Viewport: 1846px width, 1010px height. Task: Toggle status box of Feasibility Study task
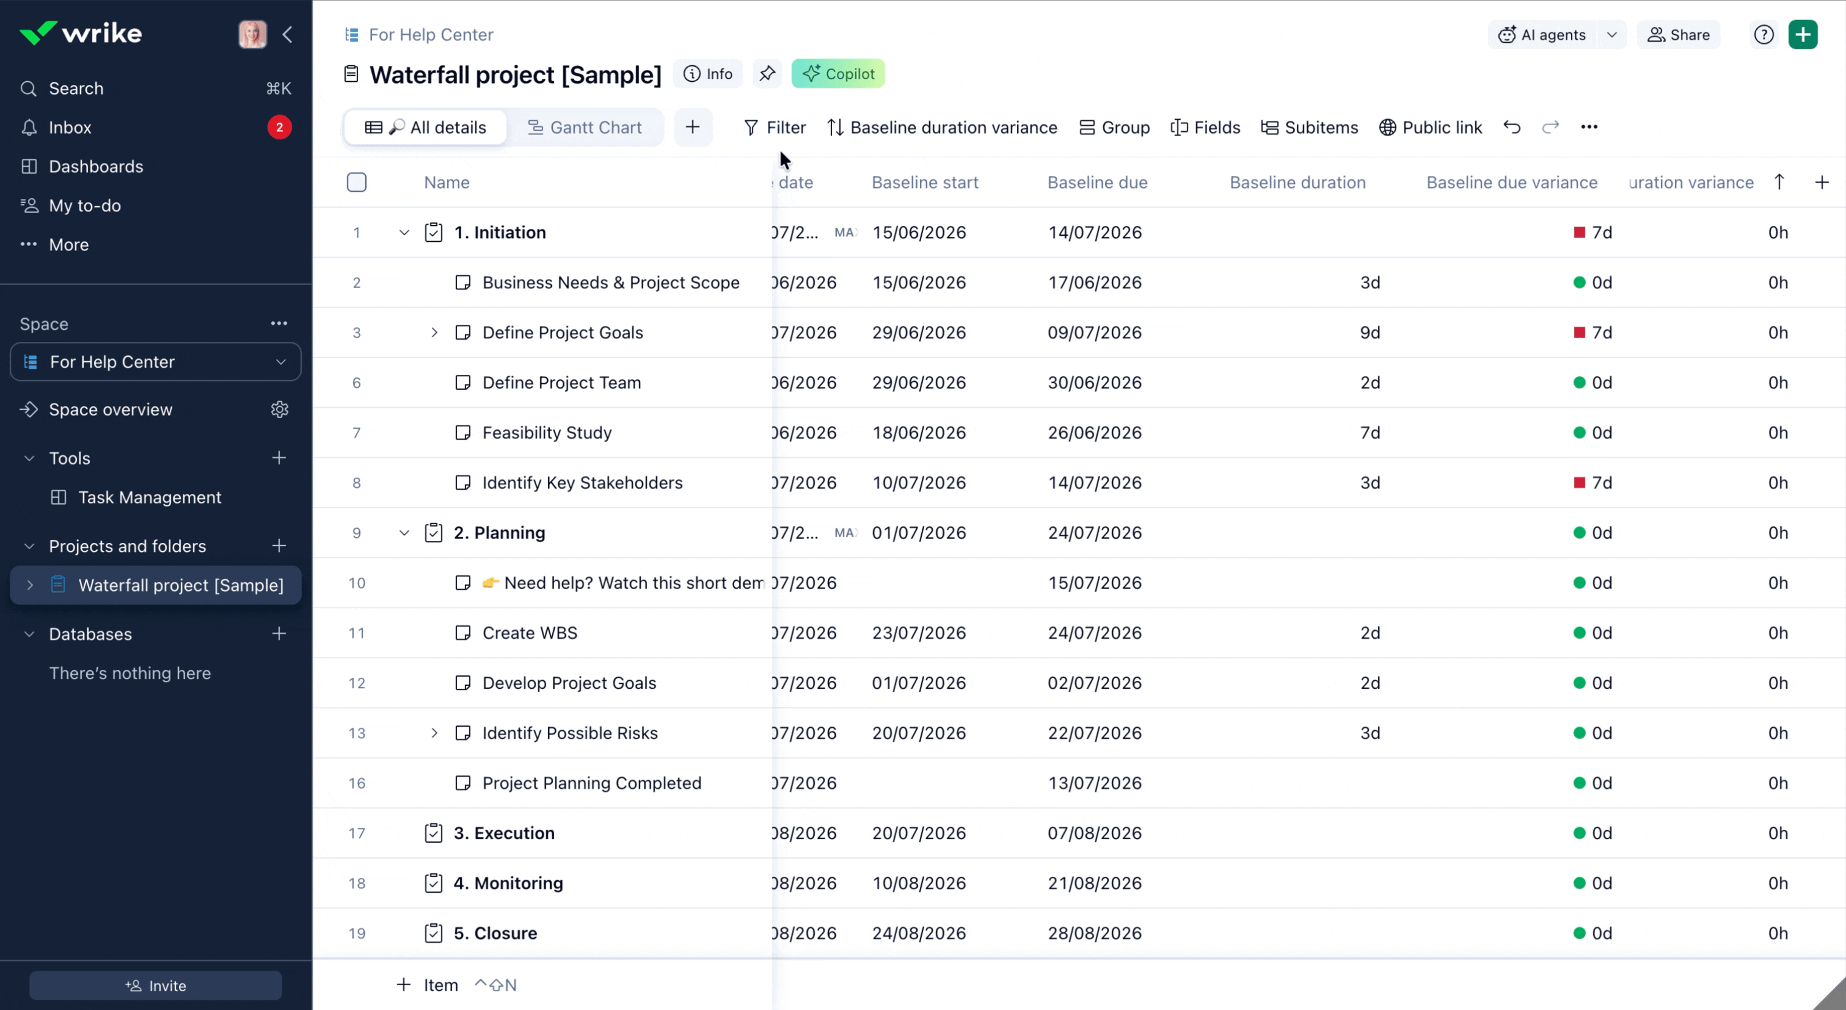point(463,433)
